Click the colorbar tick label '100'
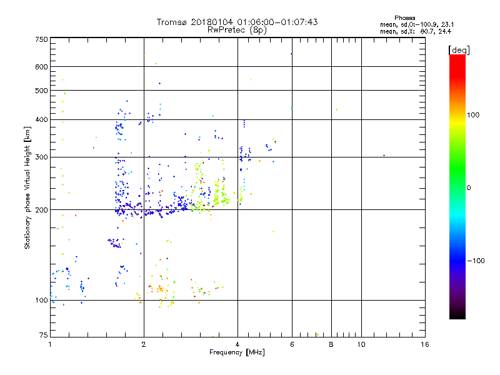500x375 pixels. coord(473,115)
